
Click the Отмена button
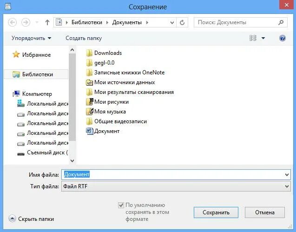pyautogui.click(x=265, y=212)
